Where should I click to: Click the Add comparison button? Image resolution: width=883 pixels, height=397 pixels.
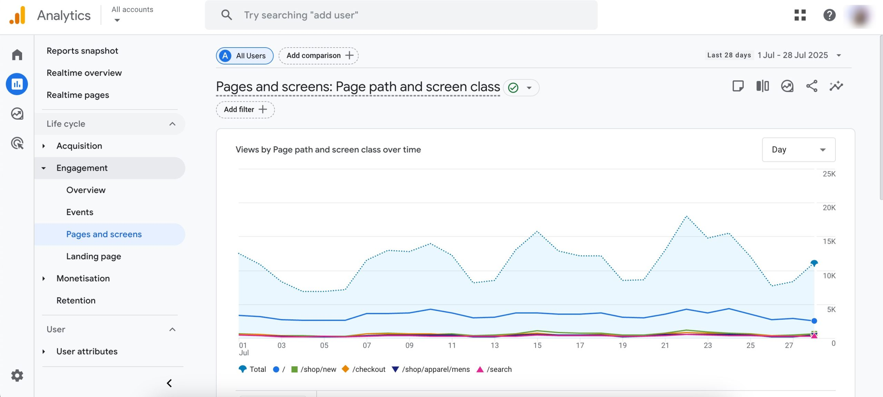318,55
